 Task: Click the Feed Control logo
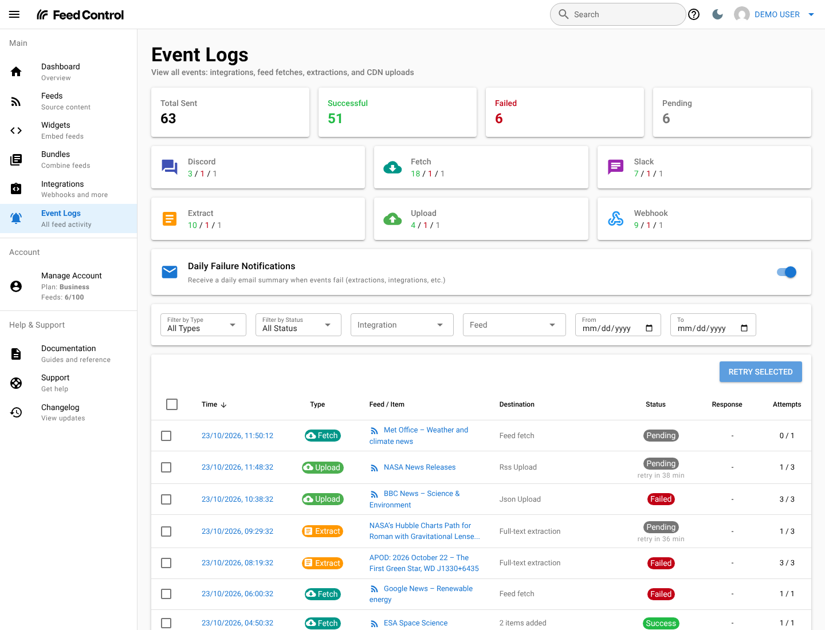pyautogui.click(x=80, y=15)
